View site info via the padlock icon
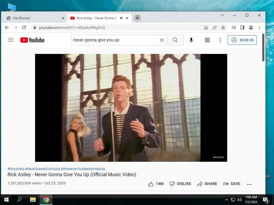Image resolution: width=274 pixels, height=205 pixels. [x=35, y=27]
